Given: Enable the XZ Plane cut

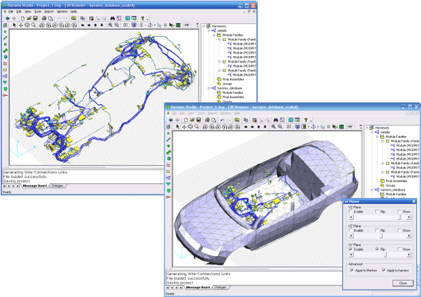Looking at the screenshot, I should (x=350, y=230).
